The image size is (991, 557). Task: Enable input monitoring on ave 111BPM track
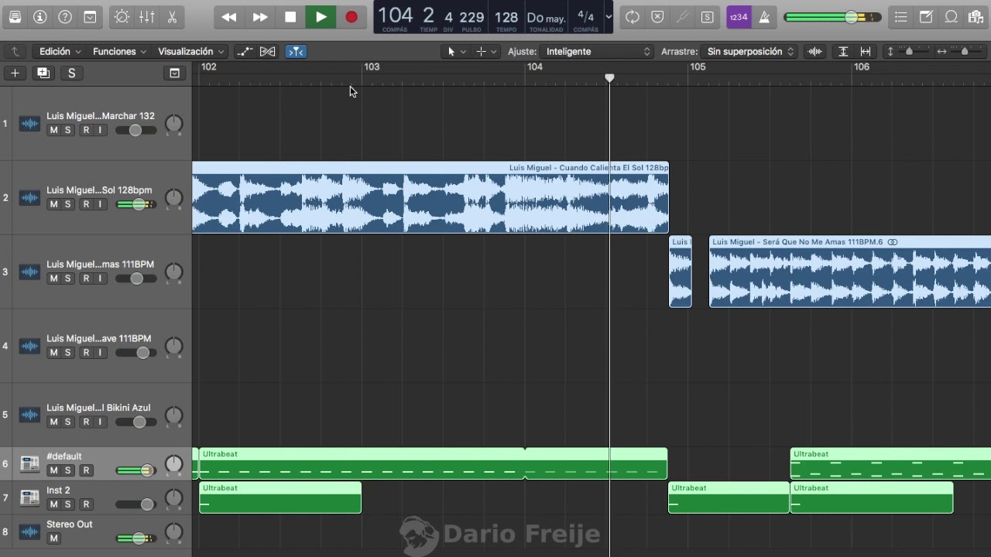point(100,353)
